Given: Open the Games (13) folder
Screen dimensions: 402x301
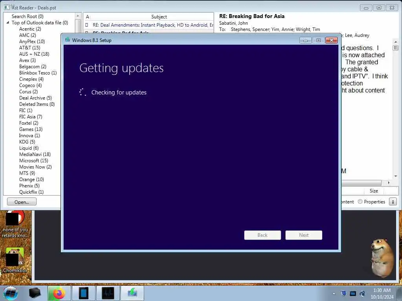Looking at the screenshot, I should [31, 129].
